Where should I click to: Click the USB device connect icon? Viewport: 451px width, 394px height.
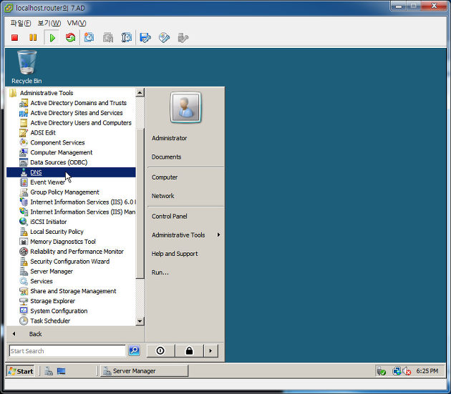pyautogui.click(x=183, y=38)
